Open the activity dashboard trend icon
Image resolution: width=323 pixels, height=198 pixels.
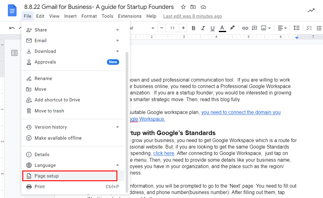[311, 10]
